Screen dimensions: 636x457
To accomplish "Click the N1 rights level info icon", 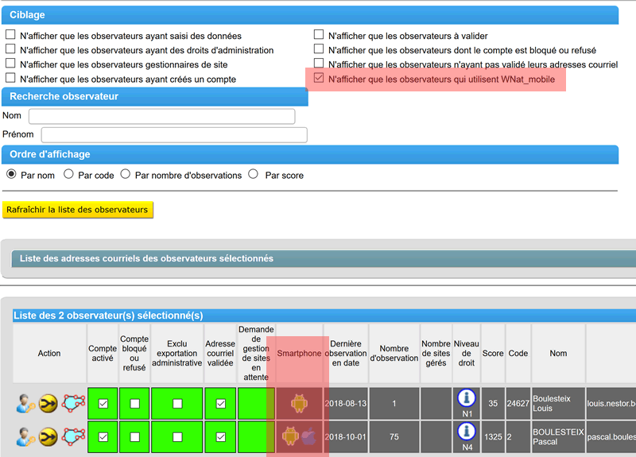I will [467, 398].
